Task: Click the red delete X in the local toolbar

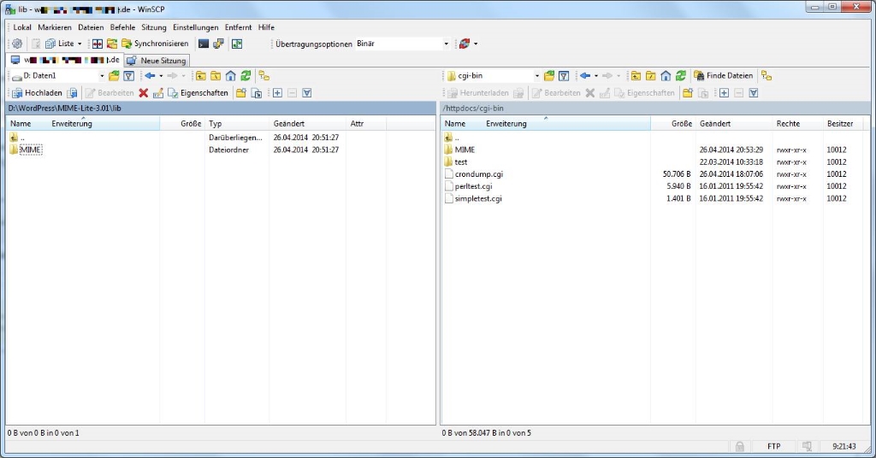Action: [144, 92]
